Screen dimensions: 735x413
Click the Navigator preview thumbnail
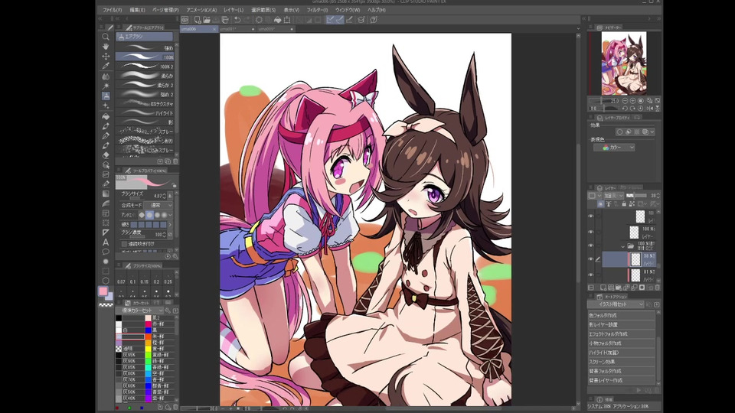(x=624, y=63)
